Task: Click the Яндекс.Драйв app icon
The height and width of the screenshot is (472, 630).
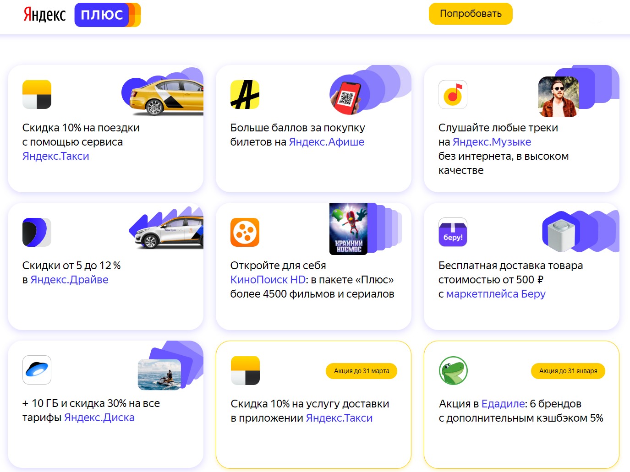Action: [37, 232]
